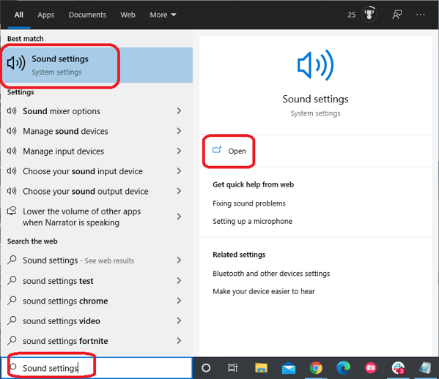Open the Mail app taskbar icon

(x=288, y=368)
